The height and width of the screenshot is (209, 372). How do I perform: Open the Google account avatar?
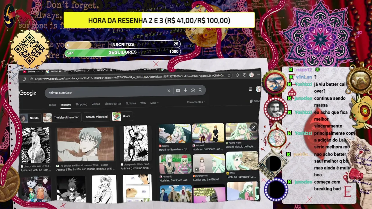click(258, 89)
